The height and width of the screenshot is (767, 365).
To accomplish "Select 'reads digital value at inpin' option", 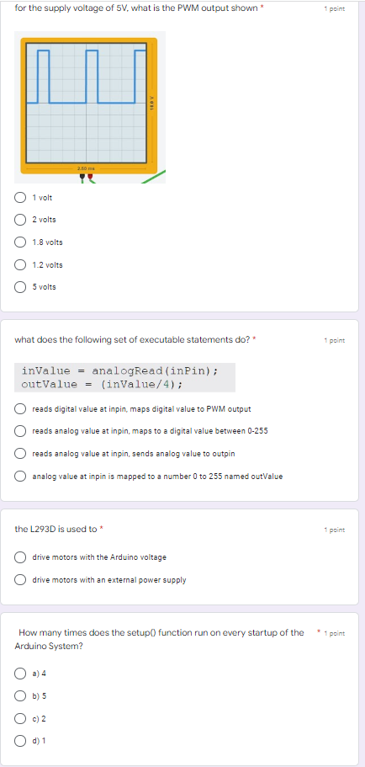I will [x=20, y=408].
